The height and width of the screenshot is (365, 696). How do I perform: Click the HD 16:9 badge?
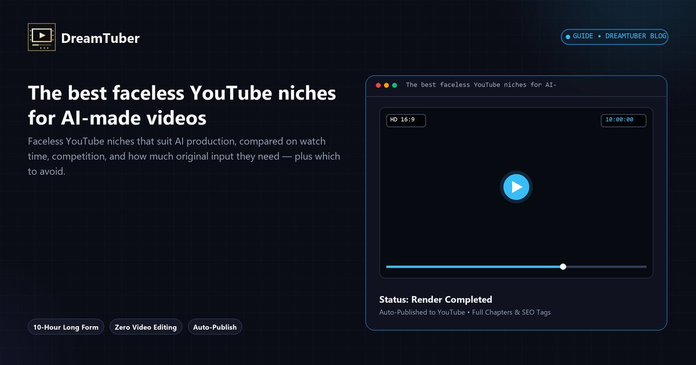point(406,120)
